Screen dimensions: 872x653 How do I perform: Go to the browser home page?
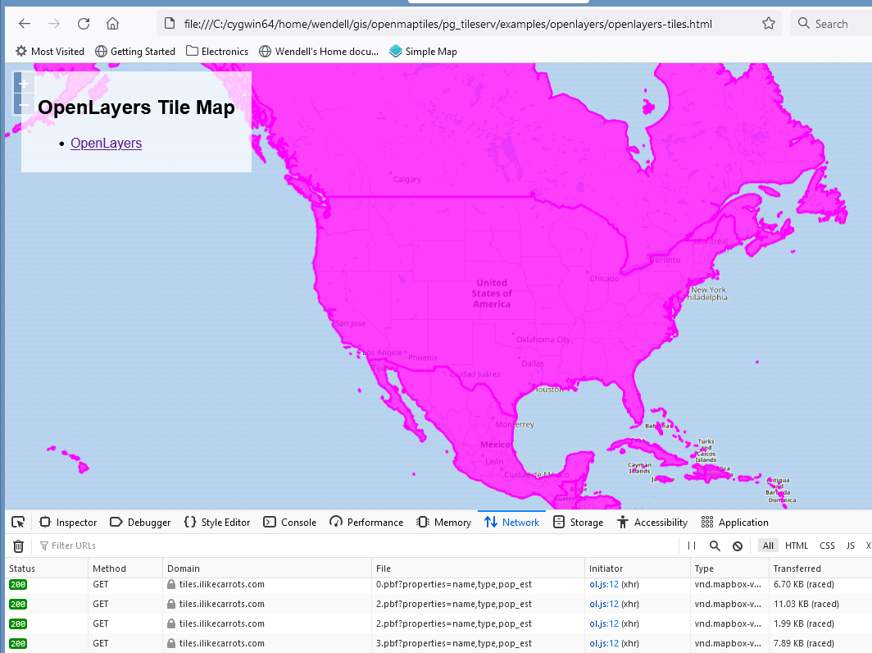click(x=113, y=24)
